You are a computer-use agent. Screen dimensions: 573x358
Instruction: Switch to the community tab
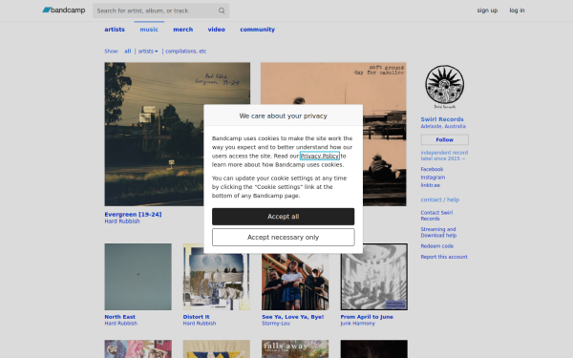pyautogui.click(x=257, y=30)
